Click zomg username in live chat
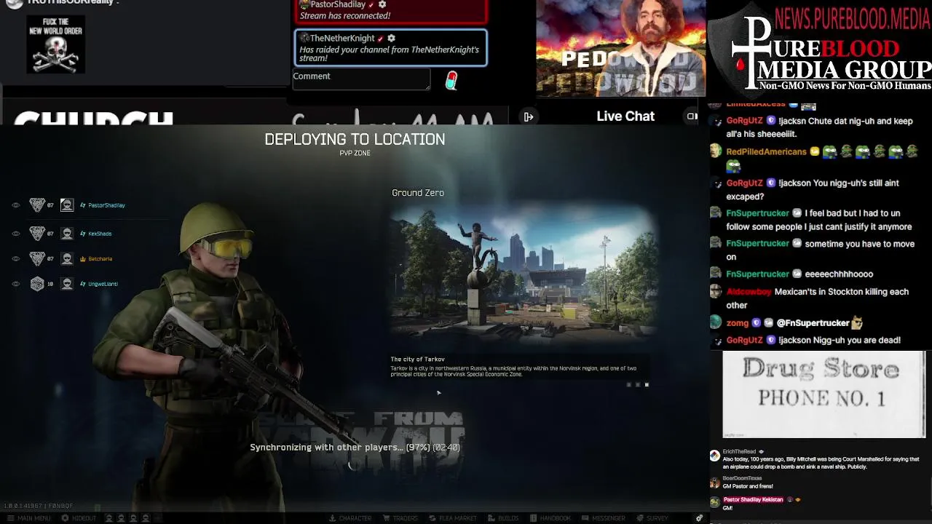Image resolution: width=932 pixels, height=524 pixels. [x=737, y=323]
